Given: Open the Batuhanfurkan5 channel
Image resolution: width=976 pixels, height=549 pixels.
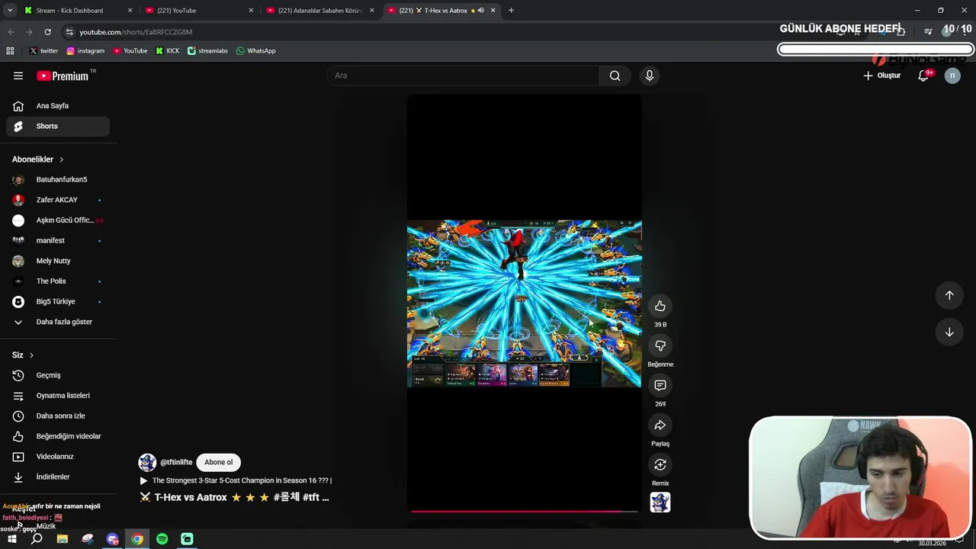Looking at the screenshot, I should click(x=58, y=179).
